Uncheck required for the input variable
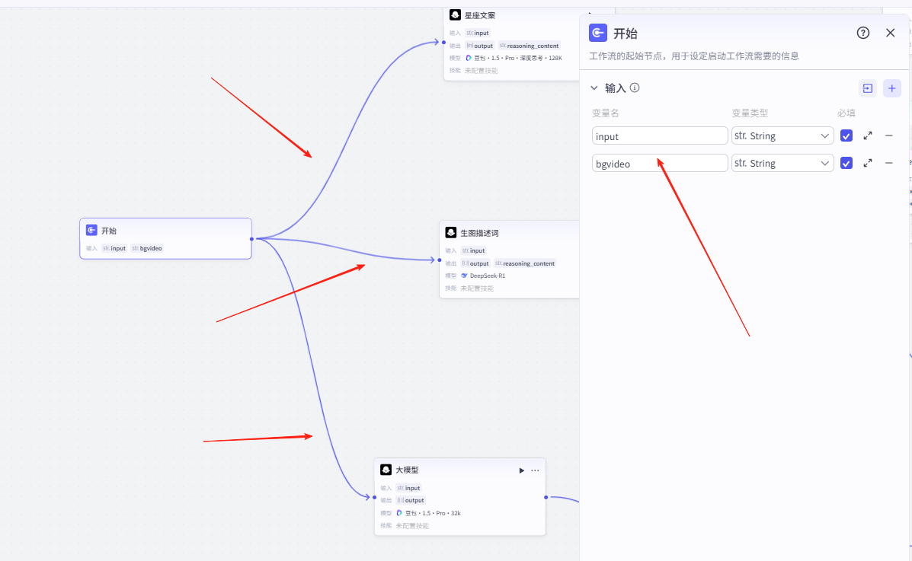912x561 pixels. coord(846,135)
